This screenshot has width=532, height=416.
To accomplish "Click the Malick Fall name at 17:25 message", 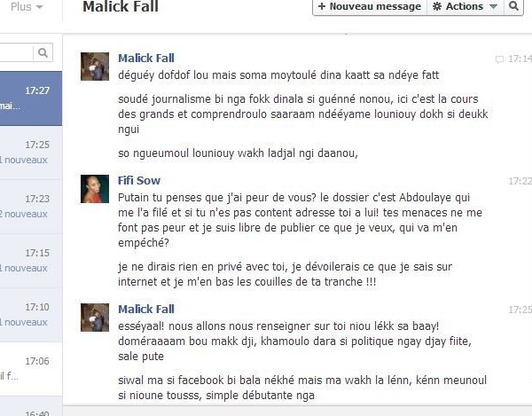I will click(x=146, y=309).
